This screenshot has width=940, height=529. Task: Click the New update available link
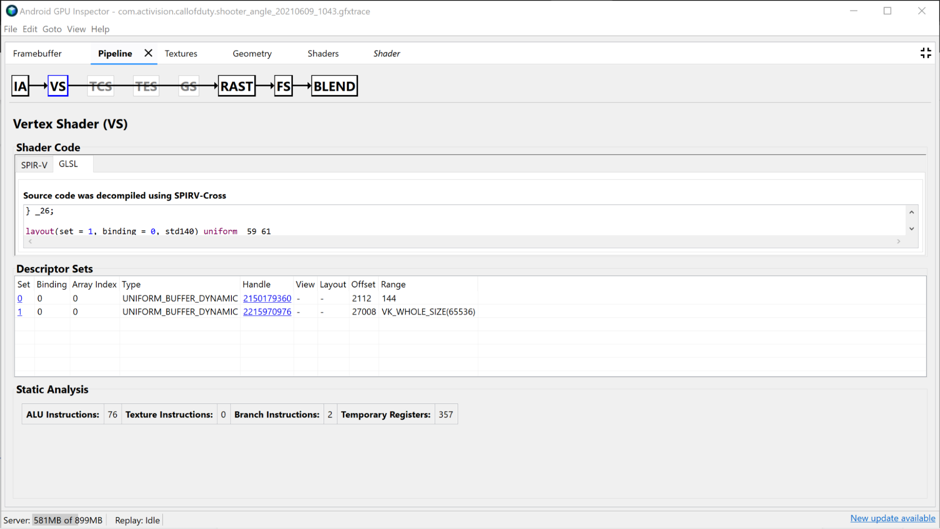point(892,520)
